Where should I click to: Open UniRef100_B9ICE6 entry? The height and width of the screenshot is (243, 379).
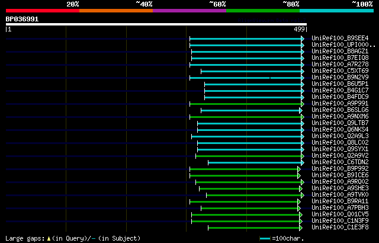click(340, 175)
